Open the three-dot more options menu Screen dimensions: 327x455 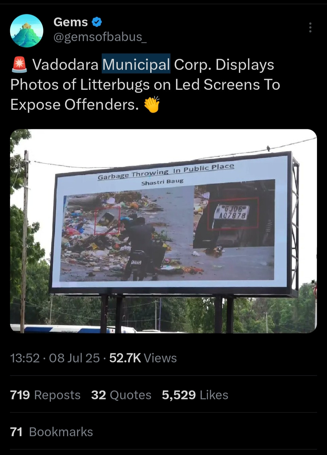point(310,28)
